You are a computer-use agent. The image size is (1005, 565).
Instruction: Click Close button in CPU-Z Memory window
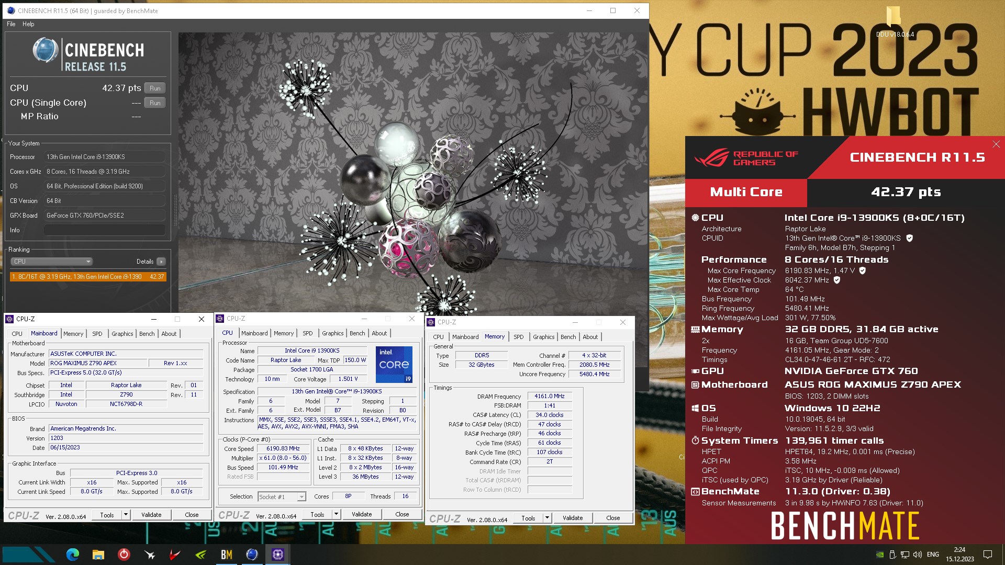(613, 518)
